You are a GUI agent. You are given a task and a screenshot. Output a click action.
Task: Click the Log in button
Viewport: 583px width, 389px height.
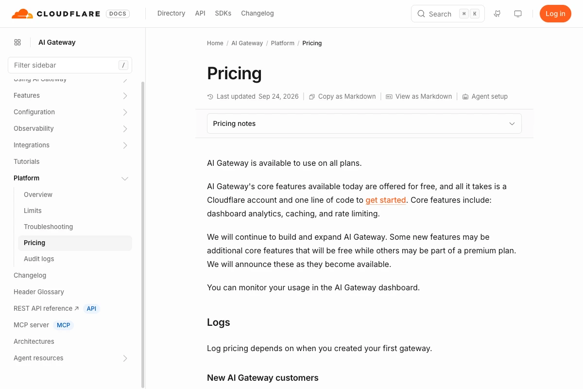[x=555, y=14]
